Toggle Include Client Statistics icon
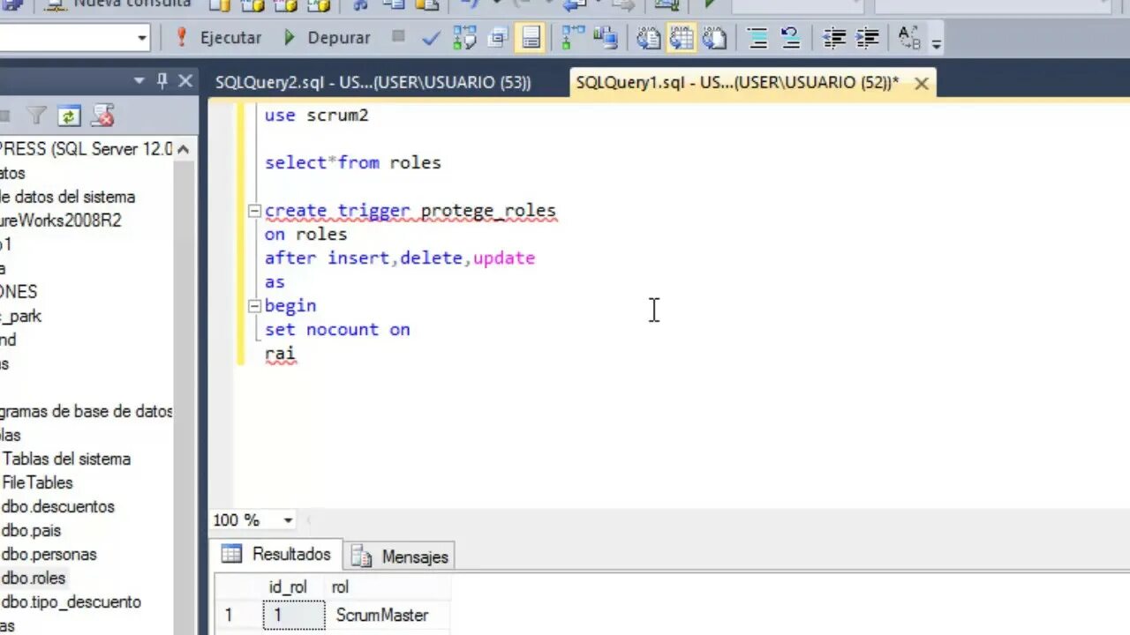 (x=606, y=38)
